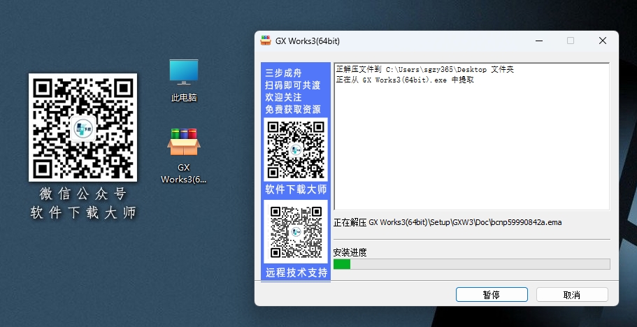Screen dimensions: 637x327
Task: Select the GX Works3 archive desktop icon
Action: coord(184,155)
